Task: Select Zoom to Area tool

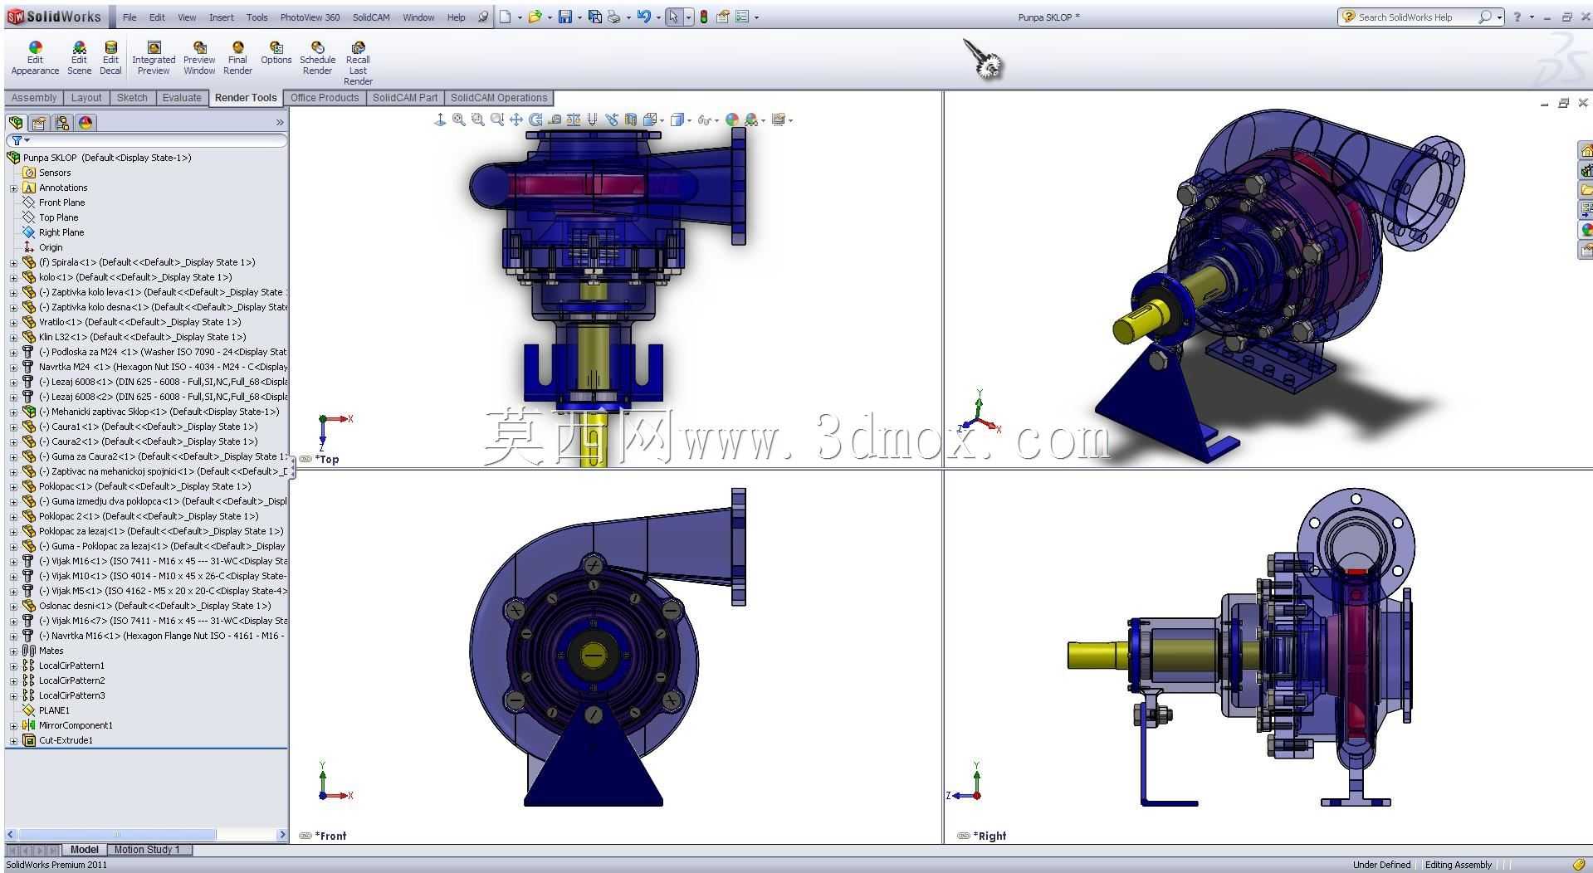Action: [477, 119]
